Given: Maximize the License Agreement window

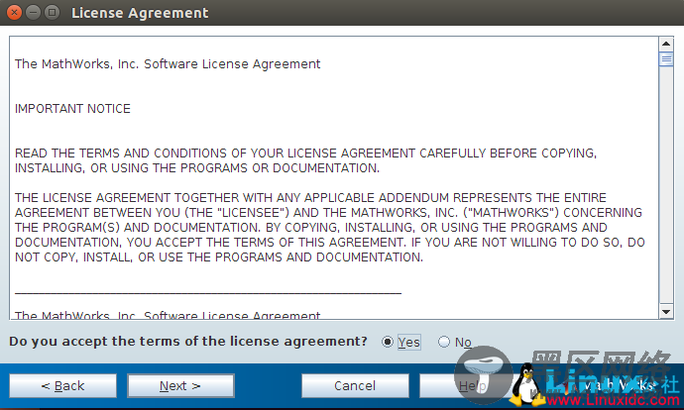Looking at the screenshot, I should pyautogui.click(x=52, y=12).
